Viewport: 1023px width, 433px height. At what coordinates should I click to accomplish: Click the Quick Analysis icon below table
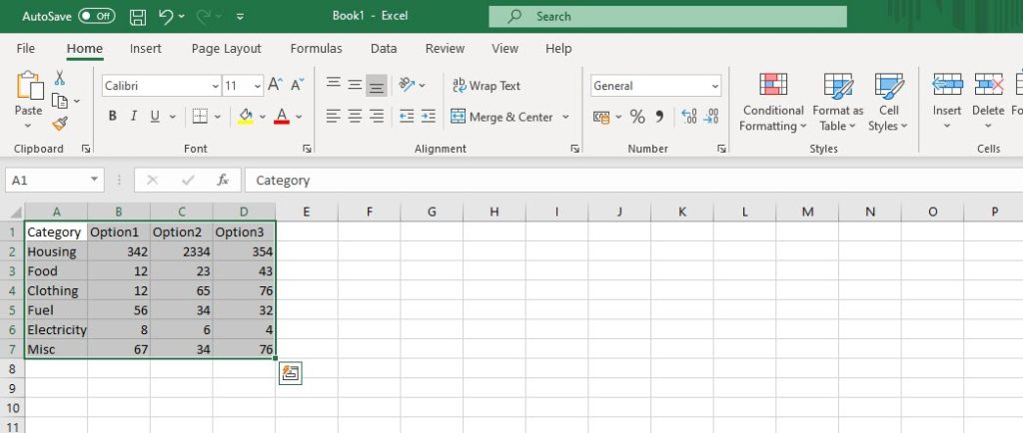(x=291, y=374)
